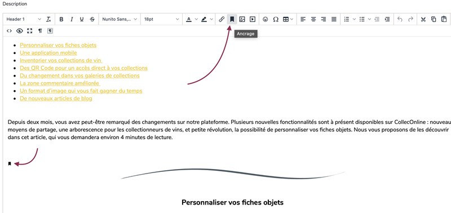The image size is (451, 213).
Task: Open the Une application mobile link
Action: (48, 53)
